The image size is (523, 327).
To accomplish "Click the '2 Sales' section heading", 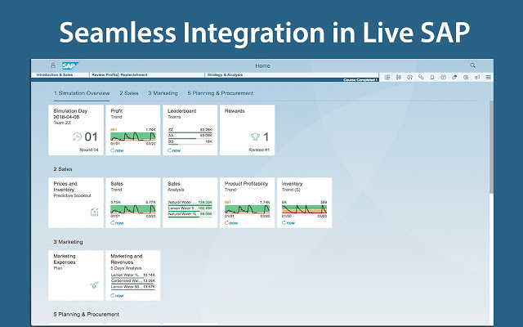I will 63,169.
